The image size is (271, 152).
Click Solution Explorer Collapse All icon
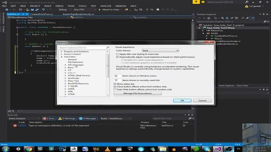tap(232, 18)
